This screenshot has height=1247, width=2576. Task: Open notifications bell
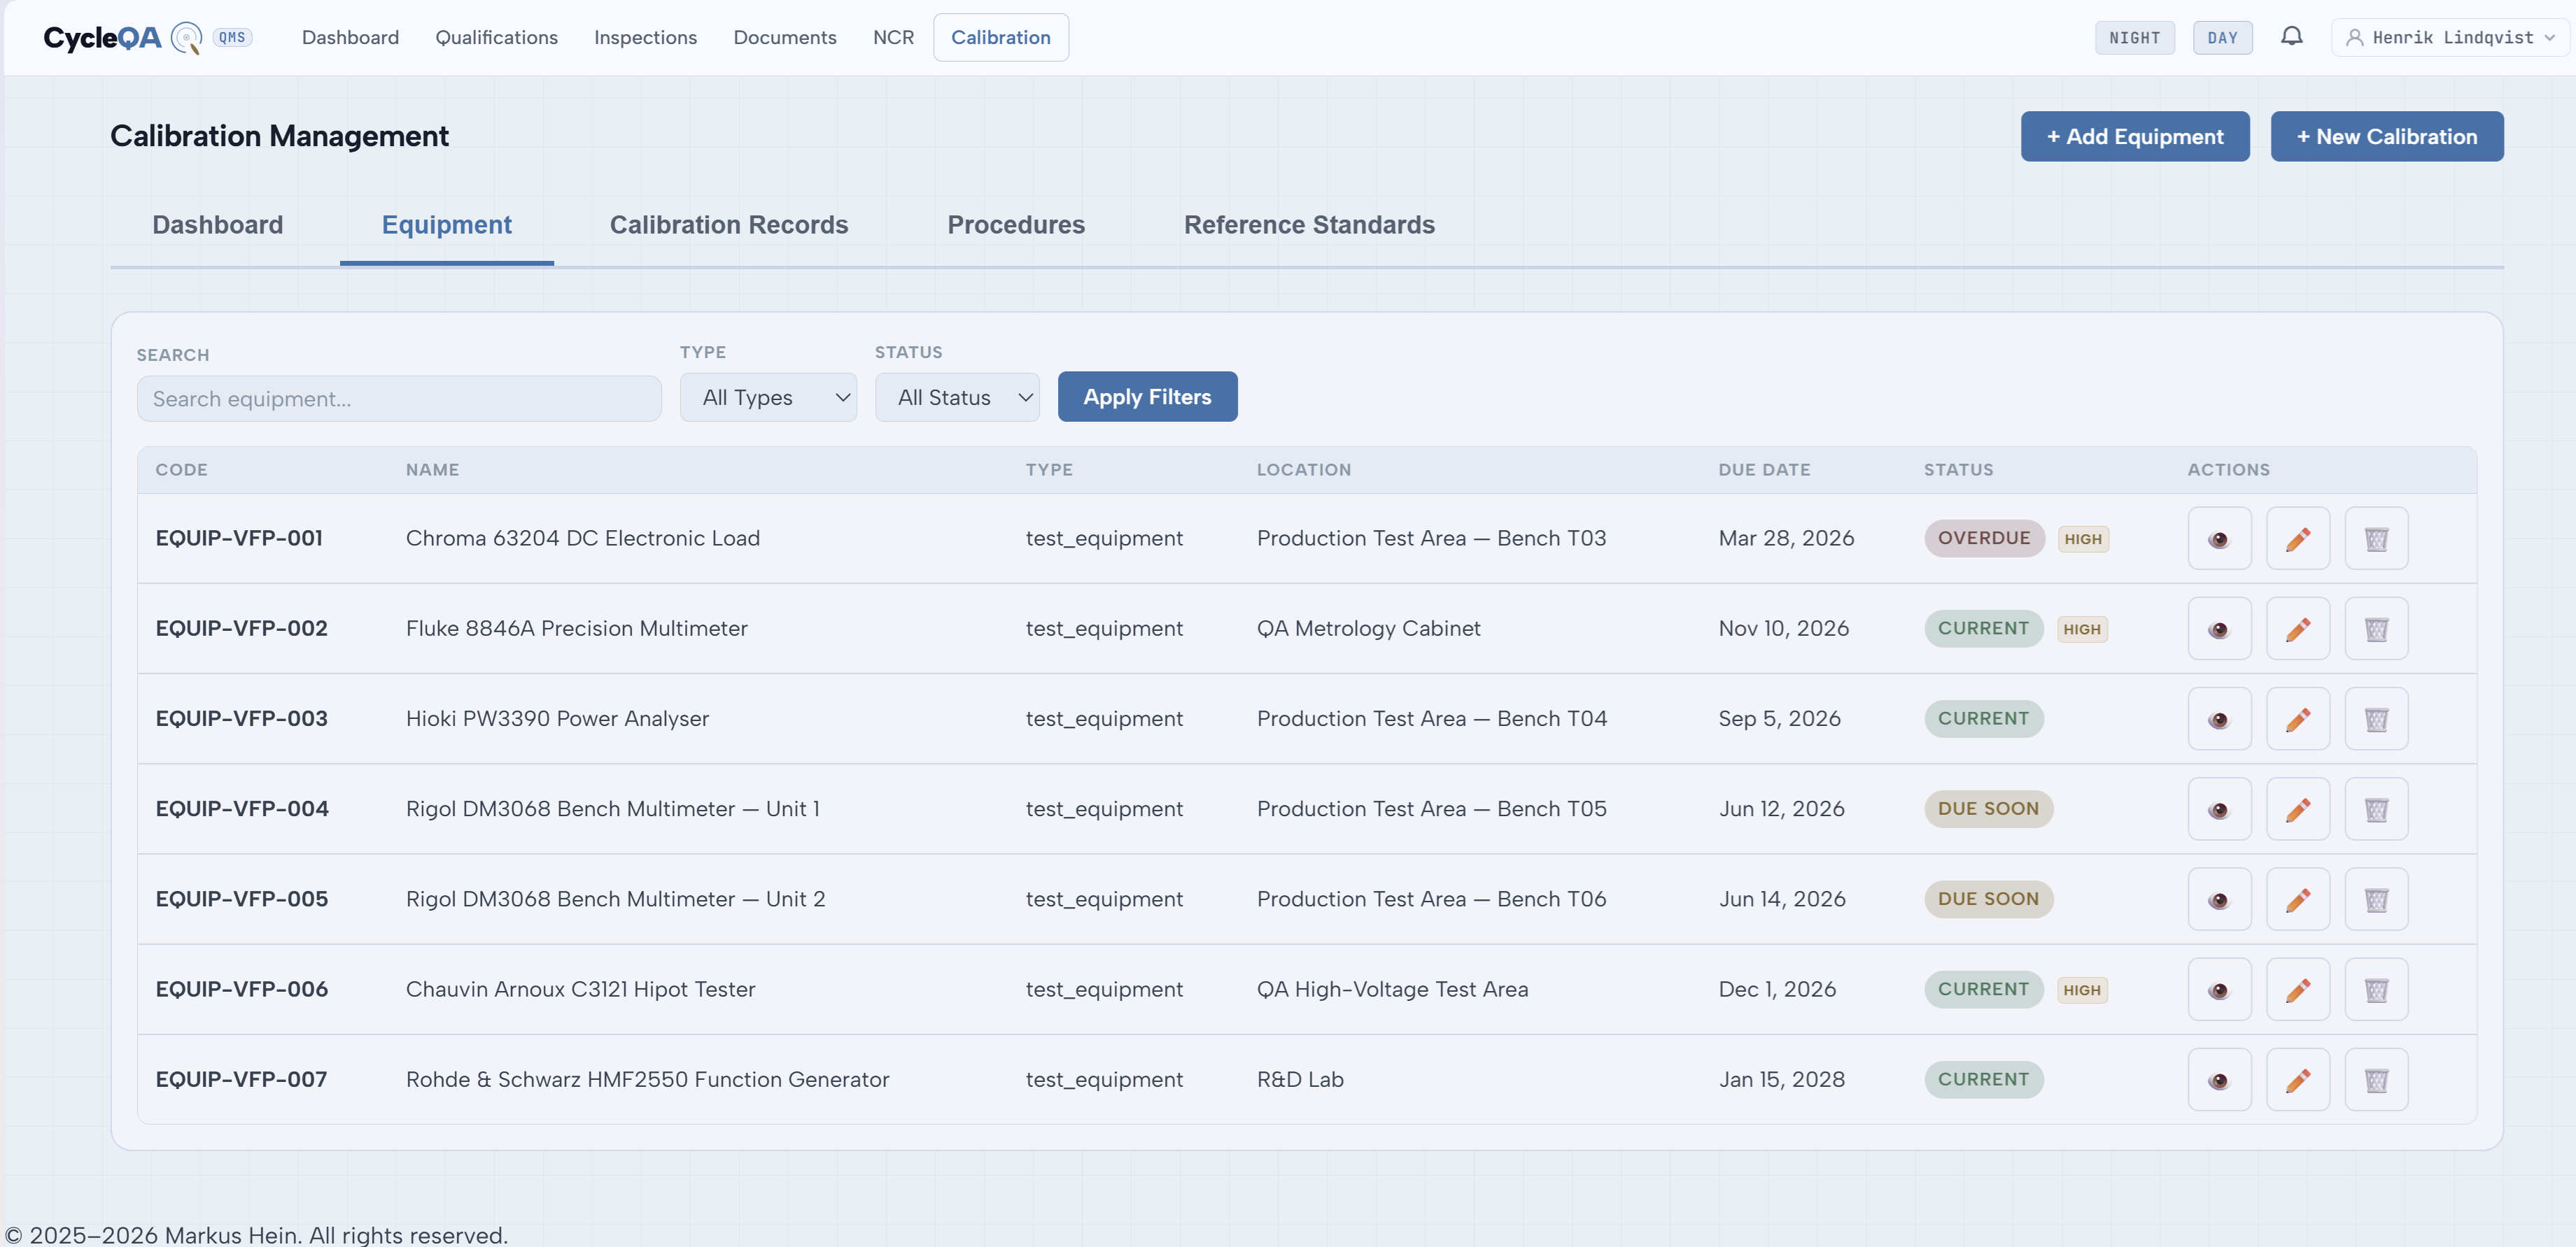pyautogui.click(x=2291, y=37)
